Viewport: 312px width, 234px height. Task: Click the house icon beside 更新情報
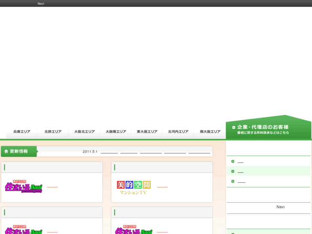[6, 152]
